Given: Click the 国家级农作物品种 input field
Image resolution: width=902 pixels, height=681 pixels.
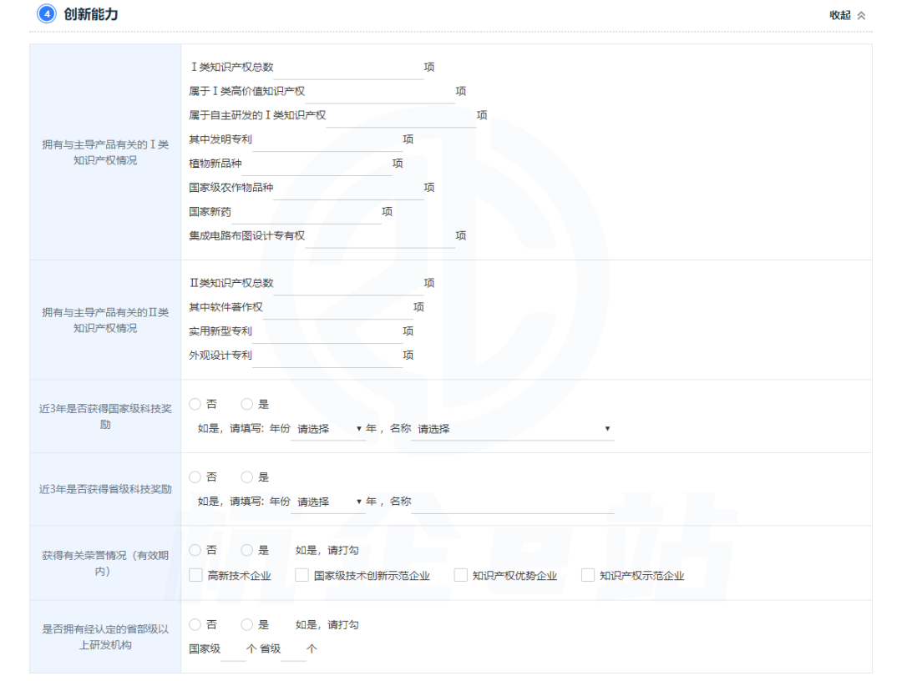Looking at the screenshot, I should (x=348, y=189).
